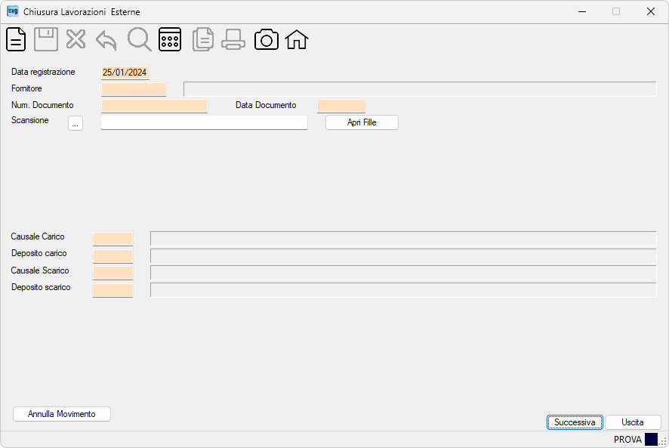Click the dark blue status bar square
The width and height of the screenshot is (669, 448).
coord(651,440)
